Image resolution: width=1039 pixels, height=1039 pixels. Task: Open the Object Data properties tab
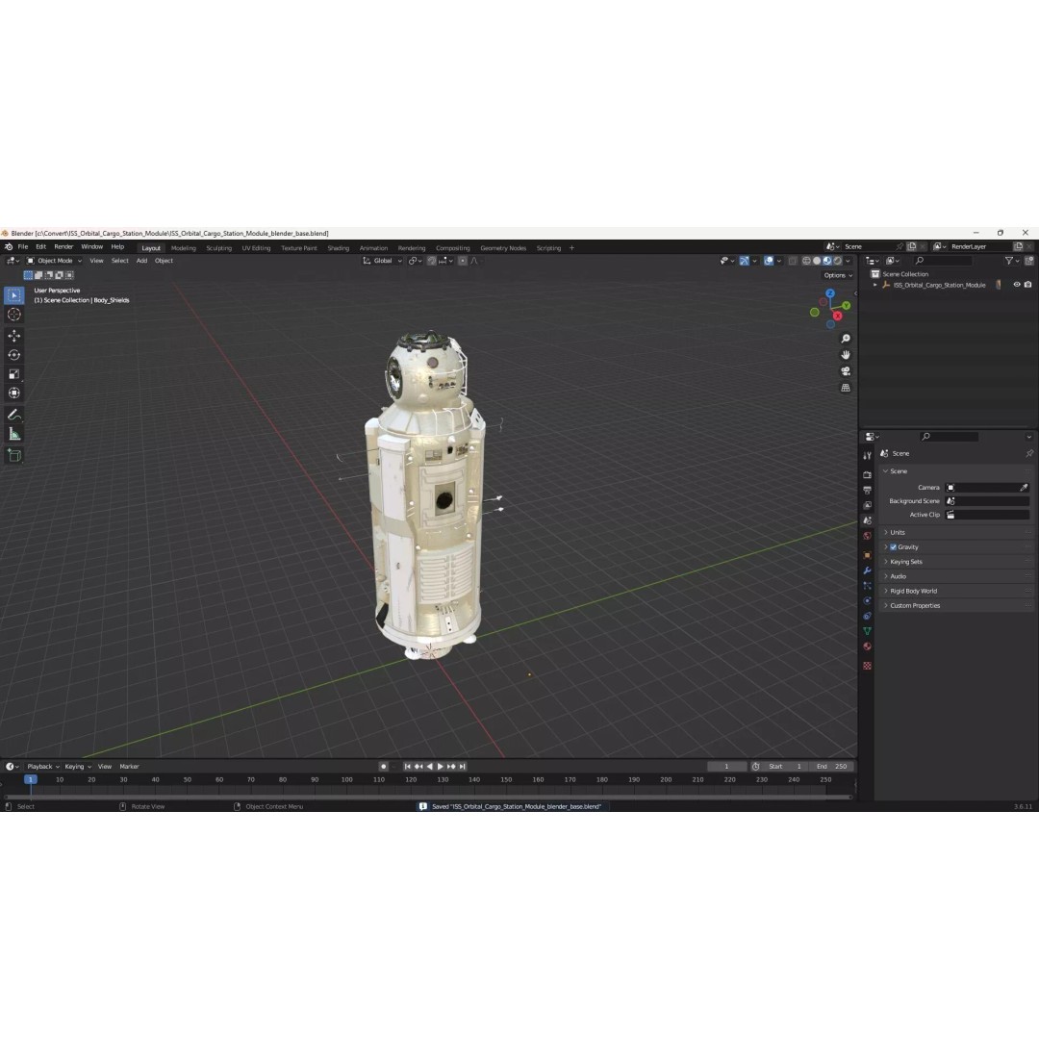(867, 631)
